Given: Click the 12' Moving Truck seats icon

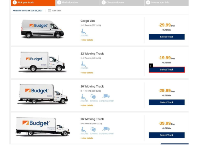Looking at the screenshot, I should tap(84, 64).
